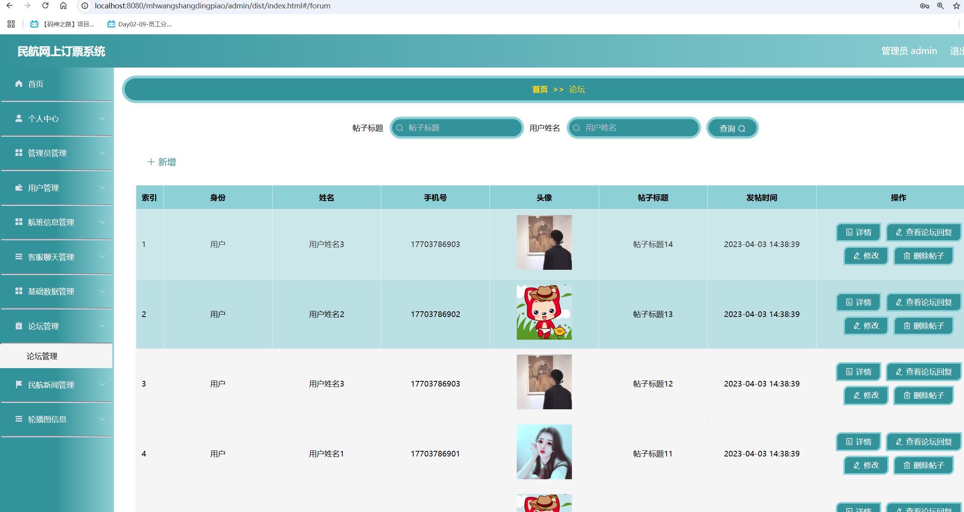Screen dimensions: 964x512
Task: Click the home icon beside 首页
Action: (19, 84)
